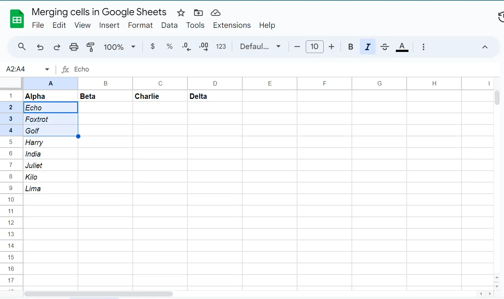Toggle italic formatting off
504x299 pixels.
[368, 47]
